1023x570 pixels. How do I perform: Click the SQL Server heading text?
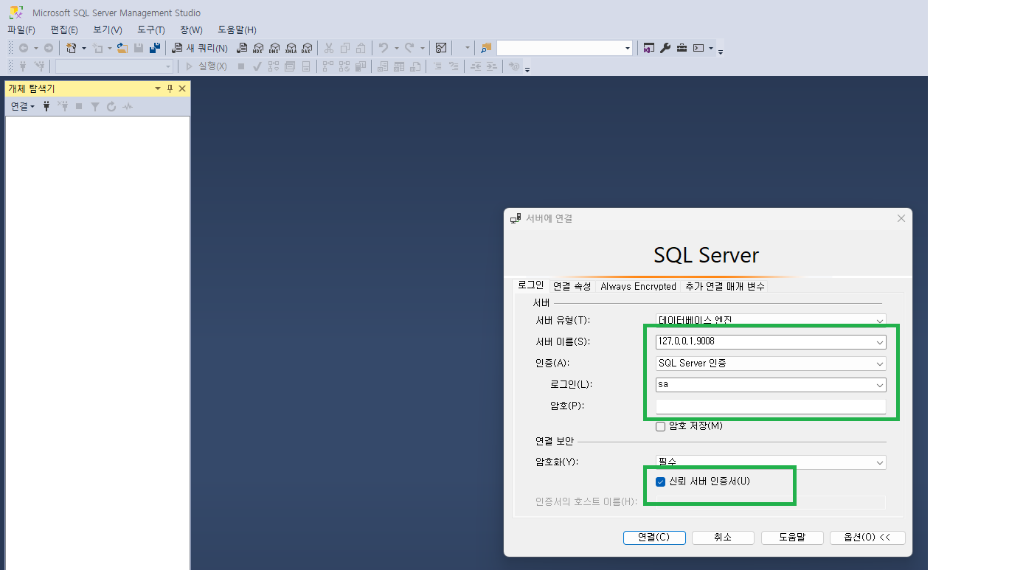[x=707, y=255]
